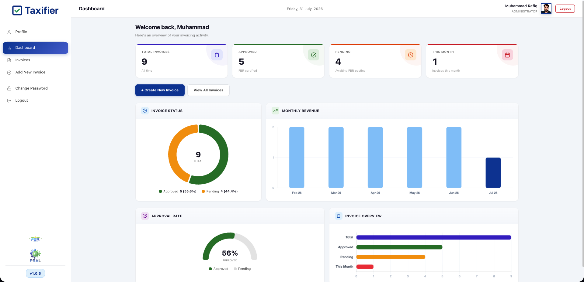Choose Logout in the sidebar menu
This screenshot has width=584, height=282.
pos(35,100)
